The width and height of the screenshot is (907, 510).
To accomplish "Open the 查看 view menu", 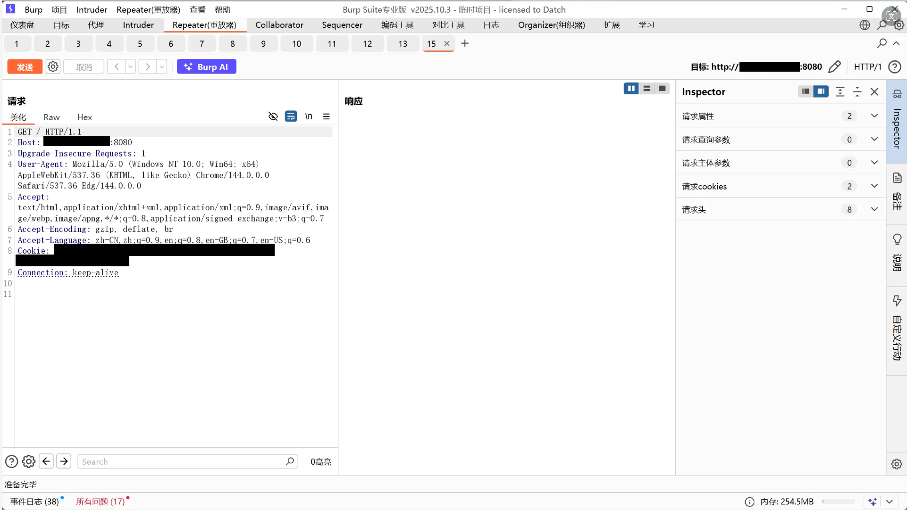I will pos(197,9).
